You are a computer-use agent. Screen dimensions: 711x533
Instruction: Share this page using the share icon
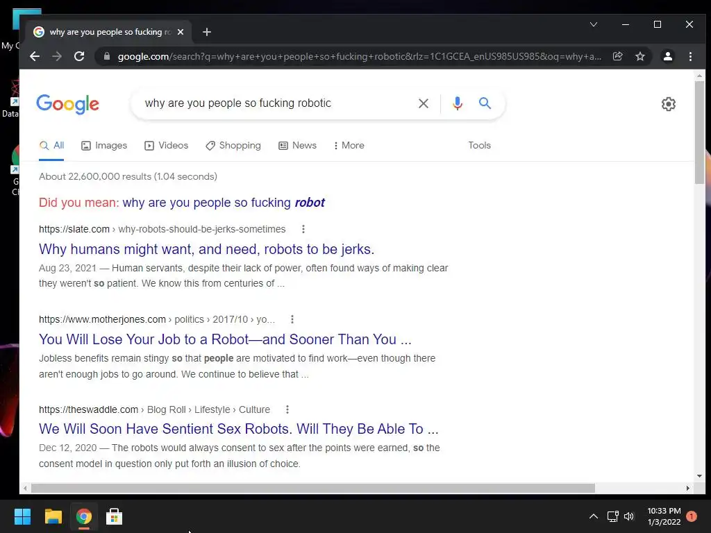point(617,56)
